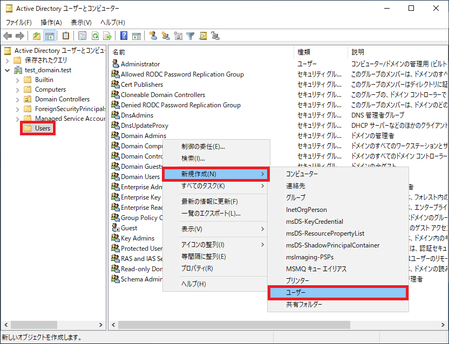The image size is (449, 344).
Task: Click the test_domain.test domain icon
Action: [18, 70]
